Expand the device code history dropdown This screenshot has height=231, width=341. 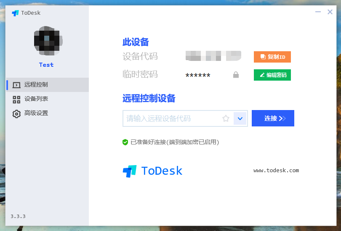(x=240, y=118)
